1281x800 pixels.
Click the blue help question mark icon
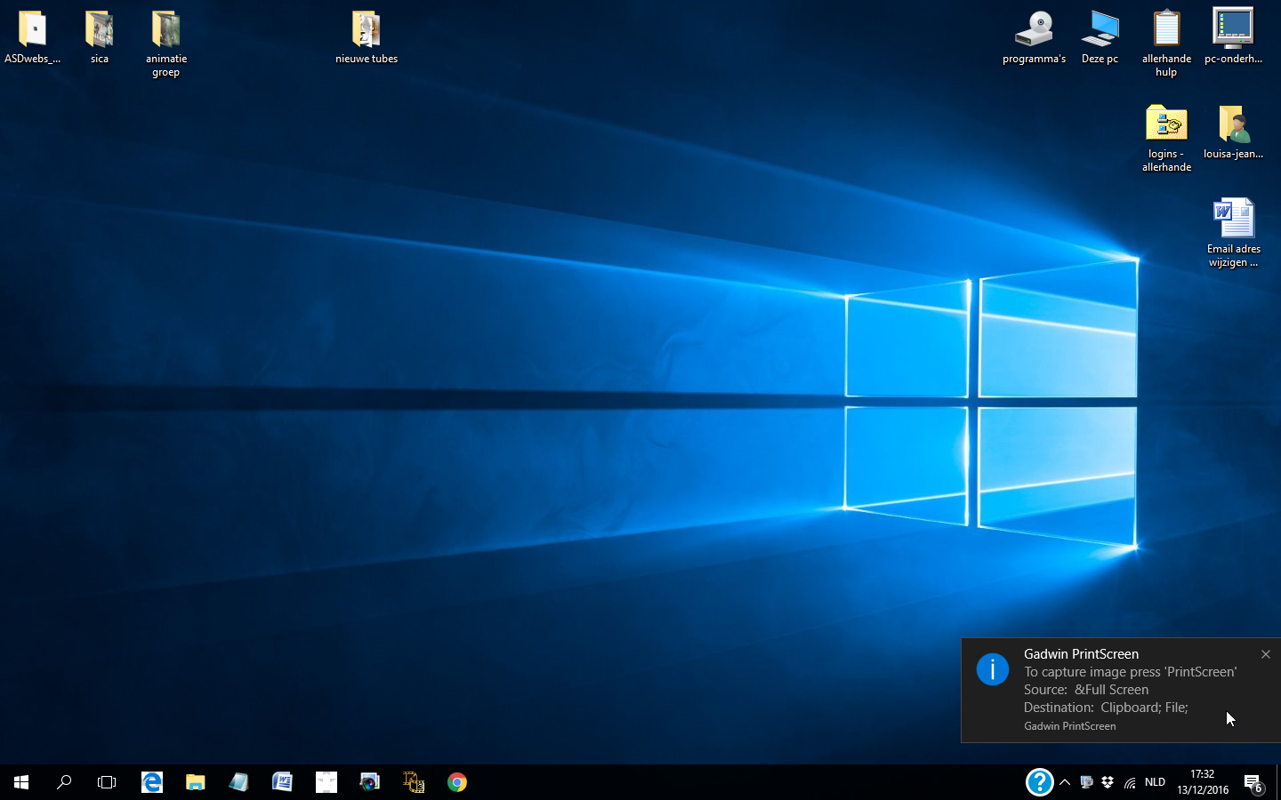tap(1039, 782)
